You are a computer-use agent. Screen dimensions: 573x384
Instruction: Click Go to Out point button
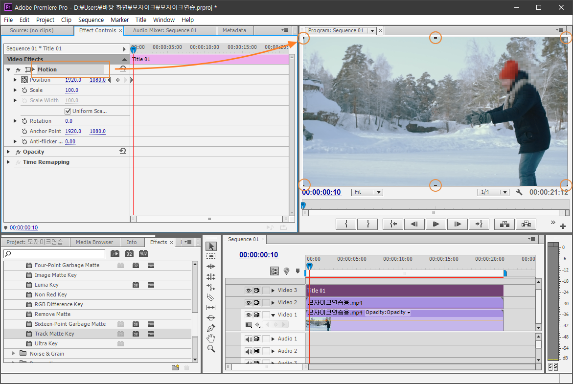(479, 224)
